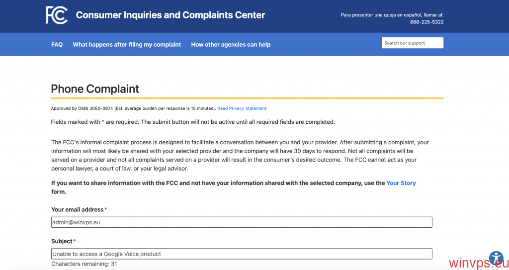Focus the Search our support field
Image resolution: width=509 pixels, height=270 pixels.
[x=412, y=43]
